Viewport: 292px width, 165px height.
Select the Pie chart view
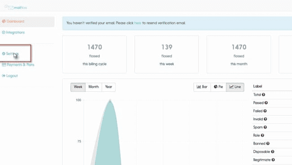218,87
